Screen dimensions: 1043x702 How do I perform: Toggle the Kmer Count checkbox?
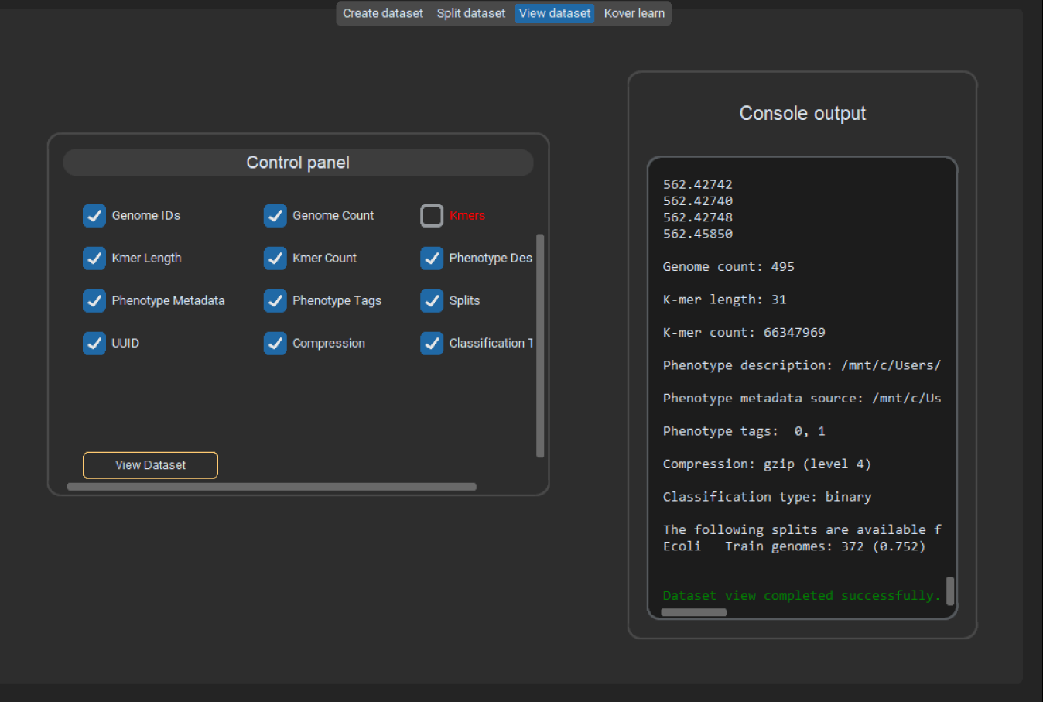pyautogui.click(x=275, y=259)
